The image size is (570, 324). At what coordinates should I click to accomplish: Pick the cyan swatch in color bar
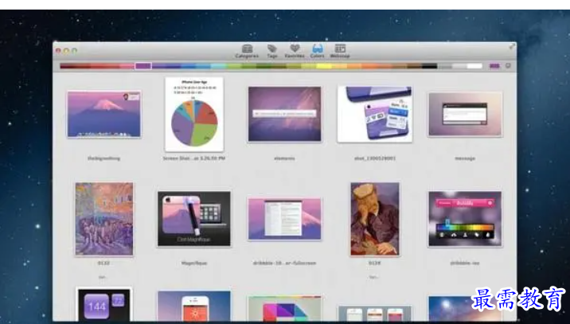(x=218, y=66)
